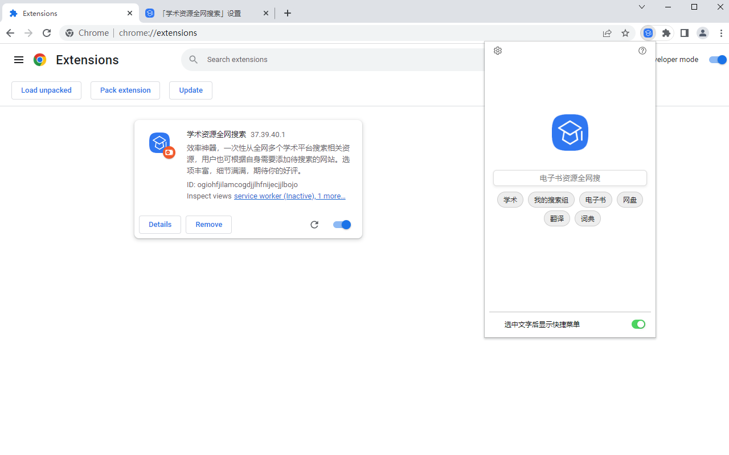Click the Load unpacked button
The height and width of the screenshot is (455, 729).
pyautogui.click(x=46, y=90)
